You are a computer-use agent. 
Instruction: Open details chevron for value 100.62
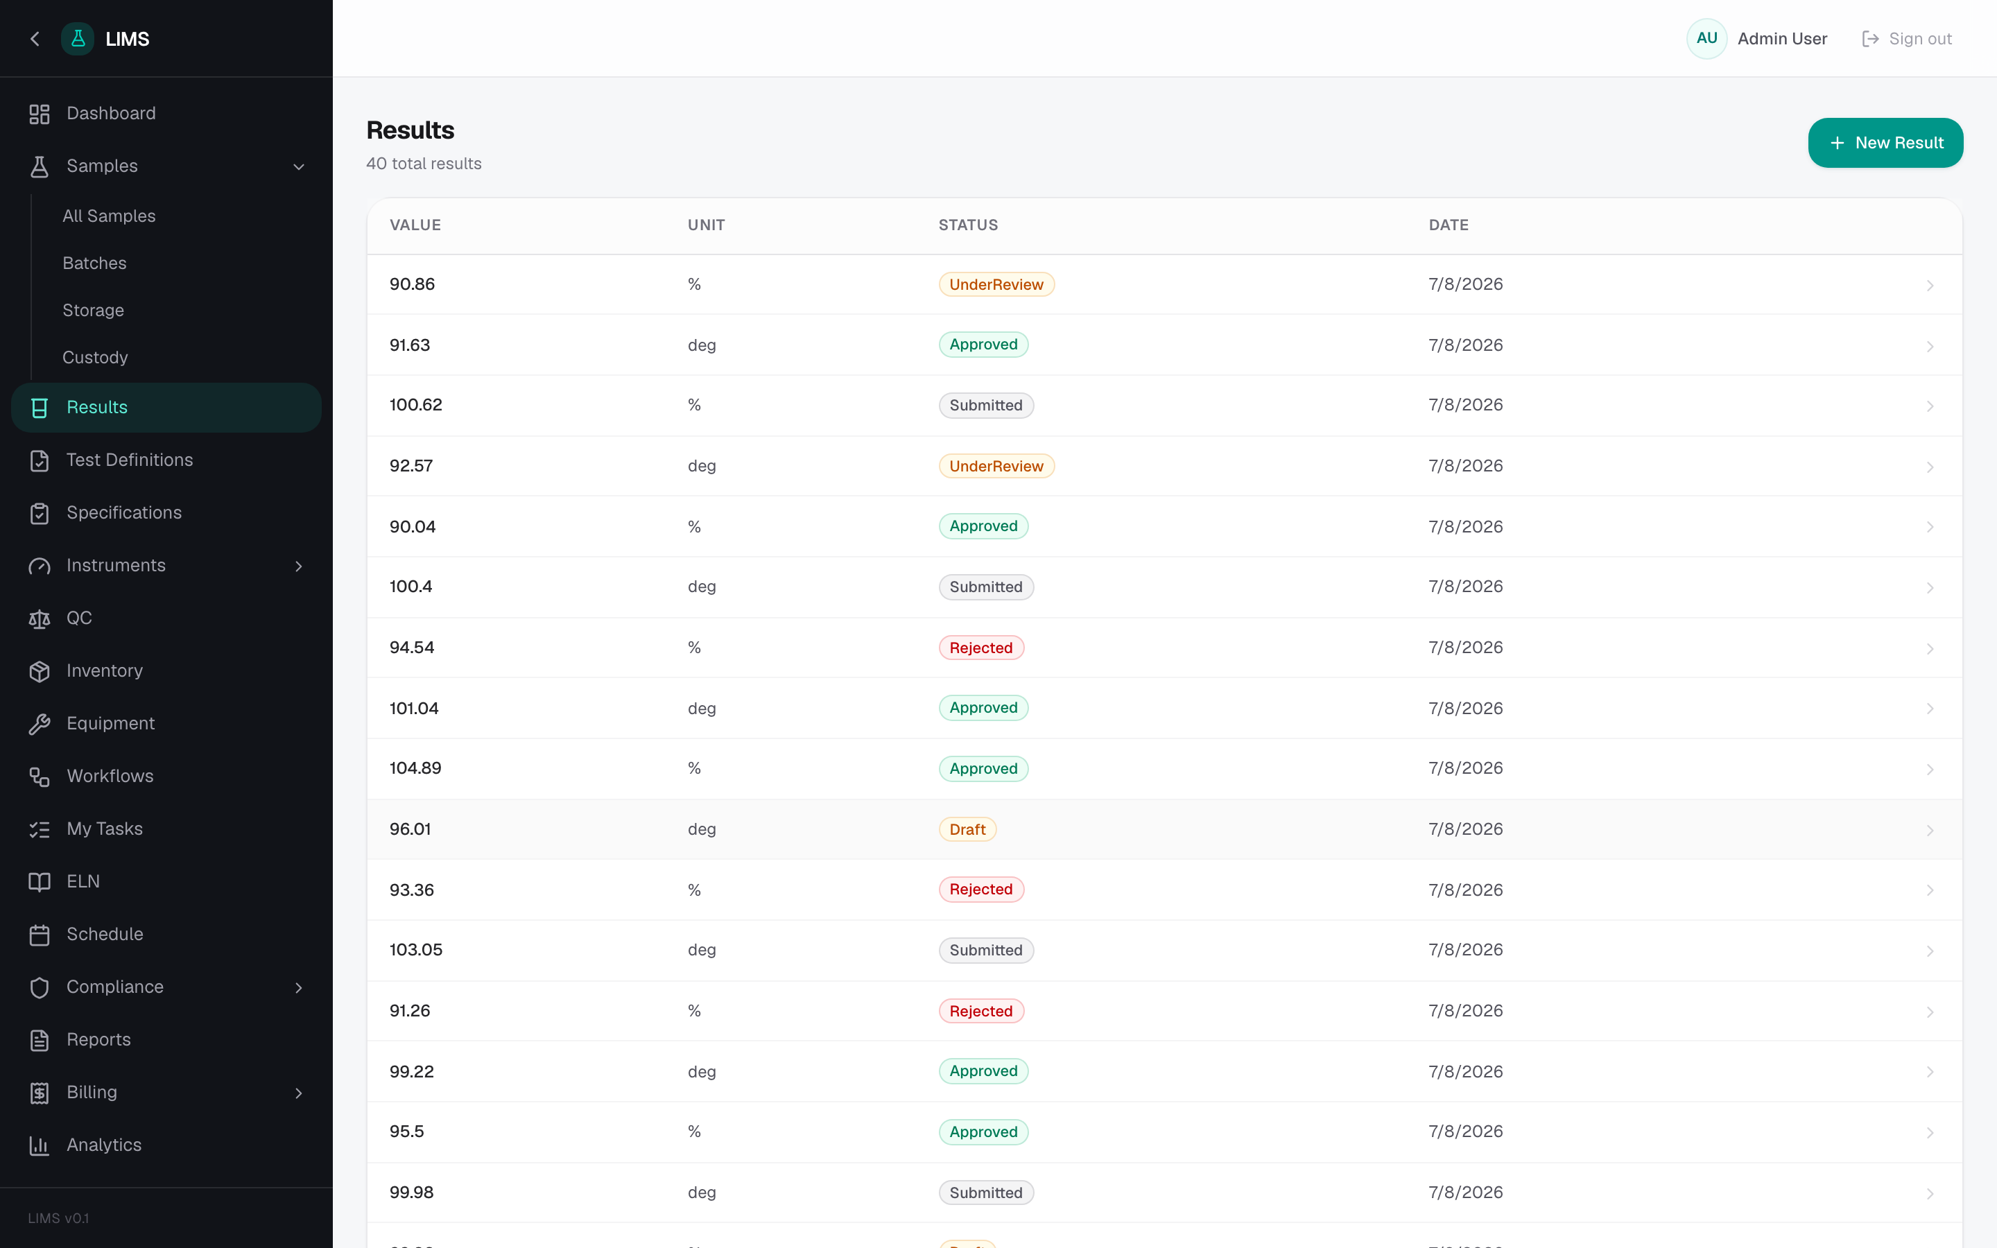(1929, 406)
